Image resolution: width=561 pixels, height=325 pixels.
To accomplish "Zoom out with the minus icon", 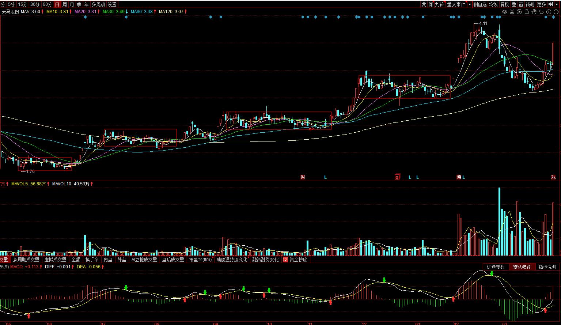I will coord(556,12).
